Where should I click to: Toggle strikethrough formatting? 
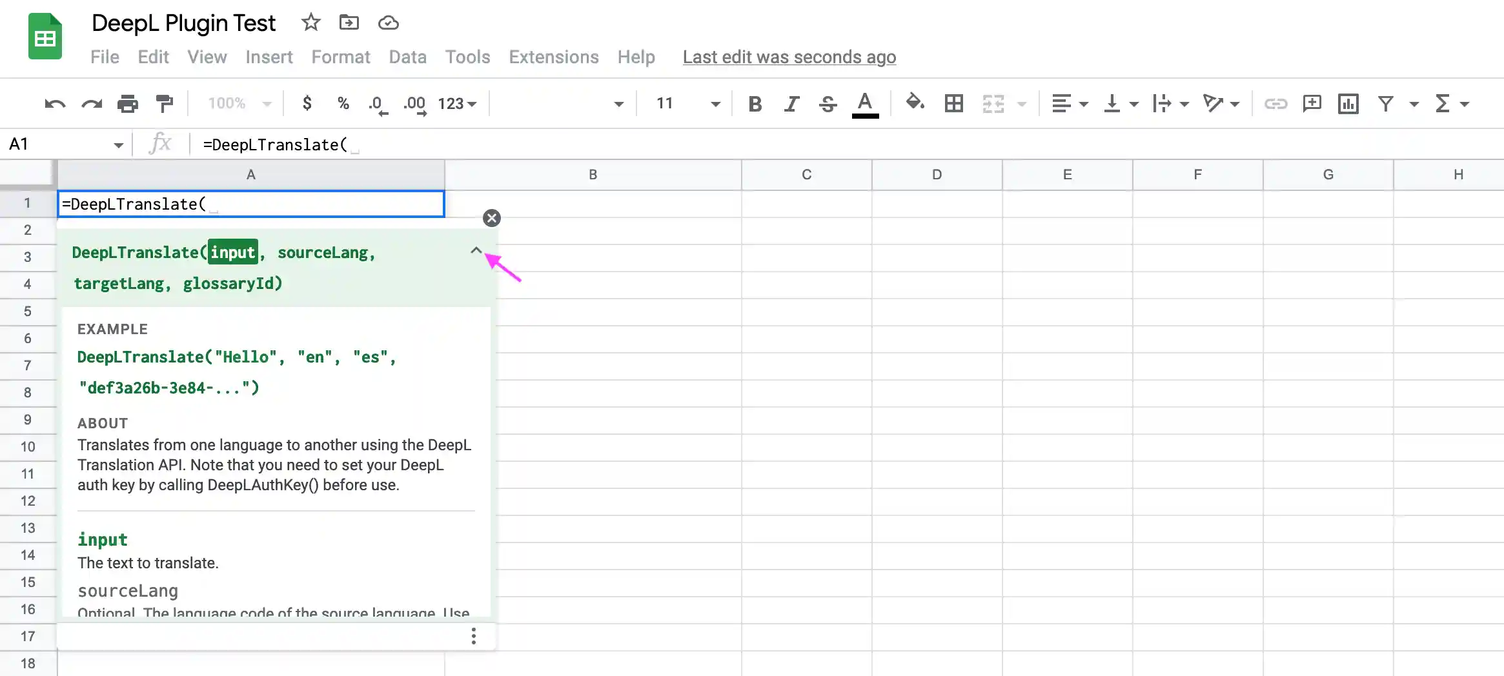[828, 103]
